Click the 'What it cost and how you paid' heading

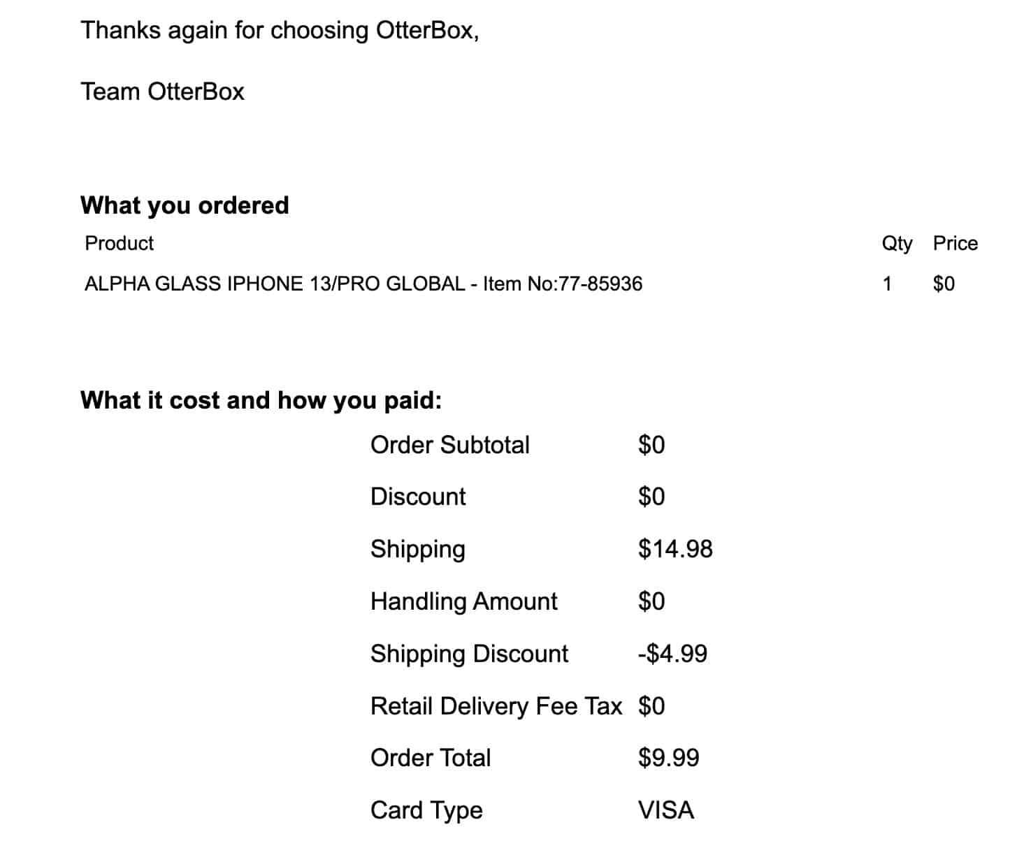click(261, 400)
